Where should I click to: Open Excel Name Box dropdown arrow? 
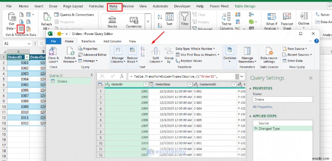point(29,44)
